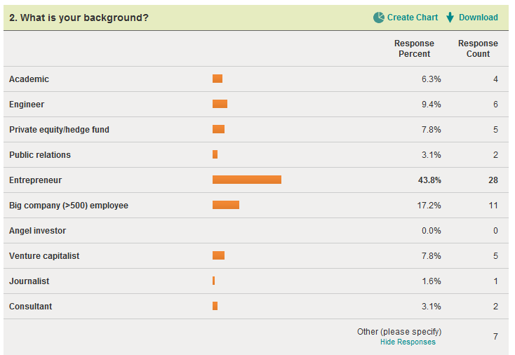This screenshot has width=515, height=355.
Task: Click the Venture capitalist orange bar
Action: pyautogui.click(x=218, y=256)
